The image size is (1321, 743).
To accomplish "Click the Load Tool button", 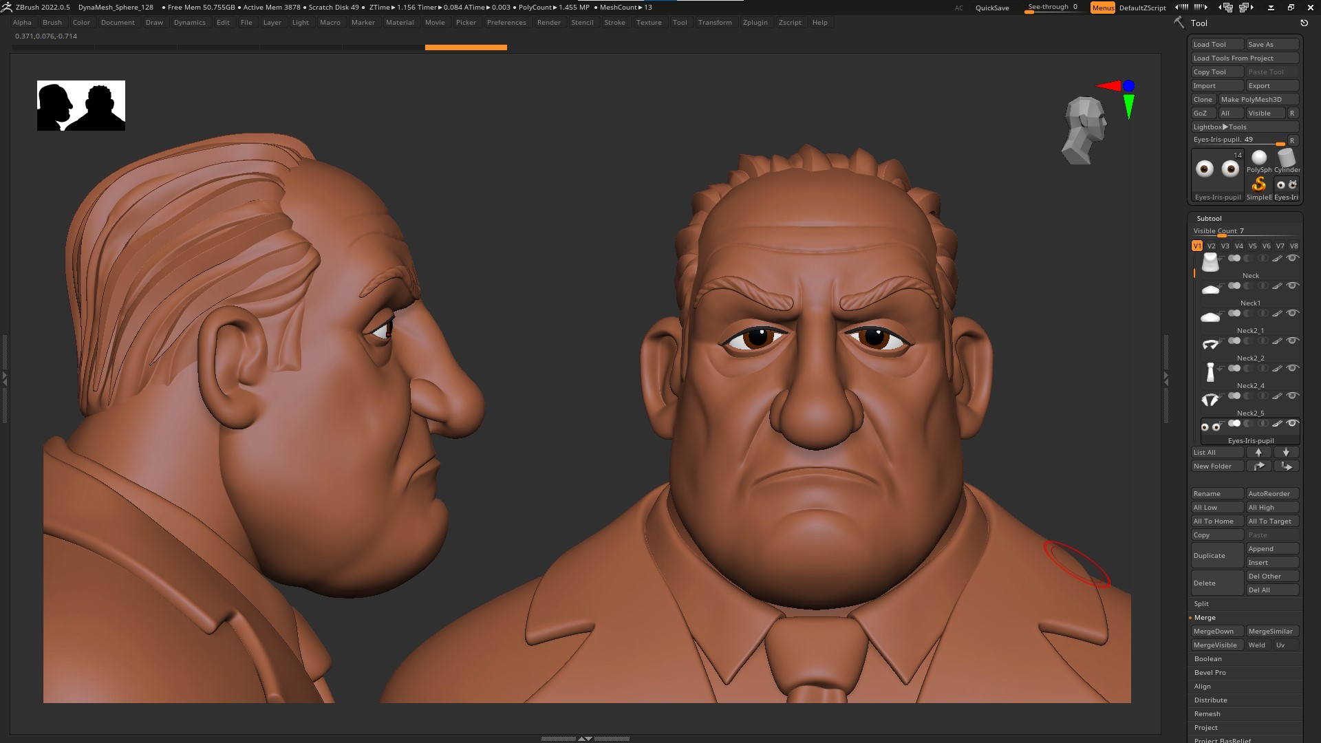I will [x=1217, y=44].
